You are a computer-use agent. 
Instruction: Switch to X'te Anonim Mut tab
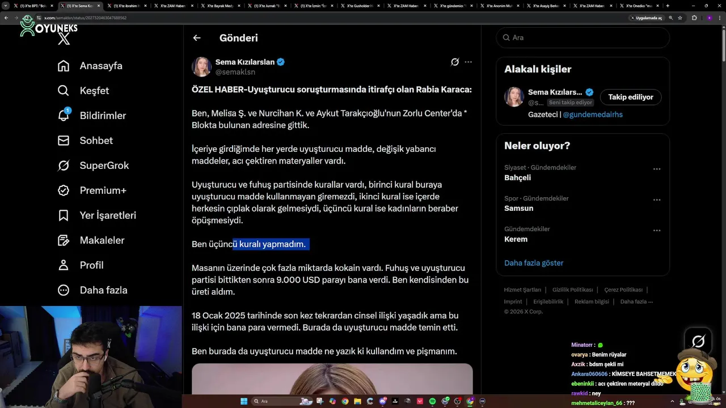(x=501, y=6)
